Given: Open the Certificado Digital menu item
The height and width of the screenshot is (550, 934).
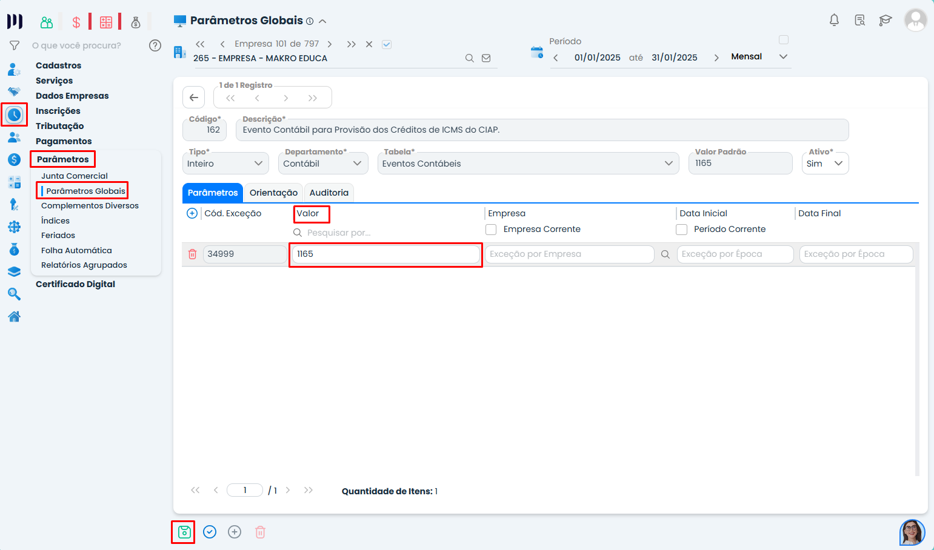Looking at the screenshot, I should tap(75, 284).
